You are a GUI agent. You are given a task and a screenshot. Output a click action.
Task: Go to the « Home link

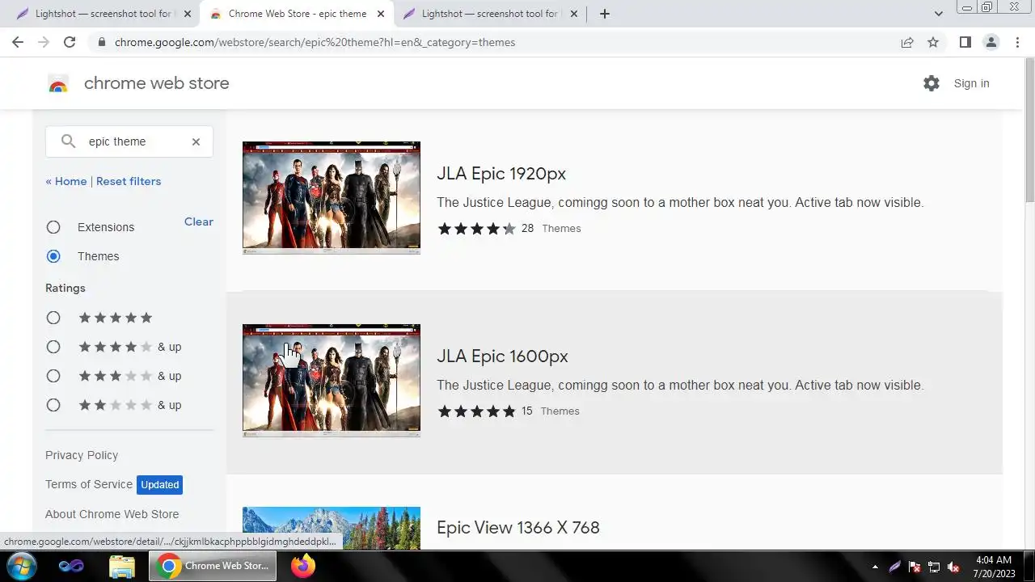[66, 181]
